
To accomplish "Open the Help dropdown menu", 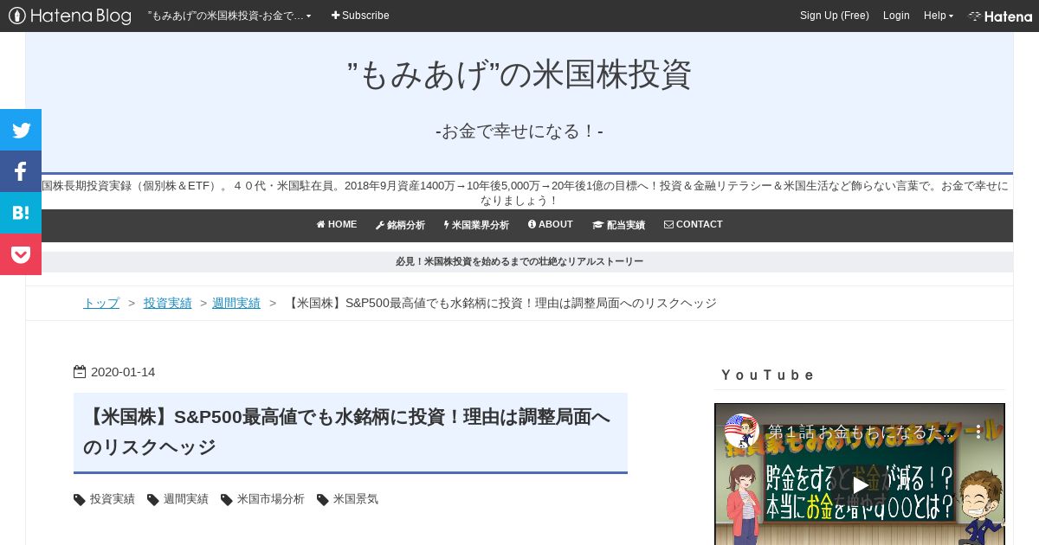I will 939,16.
